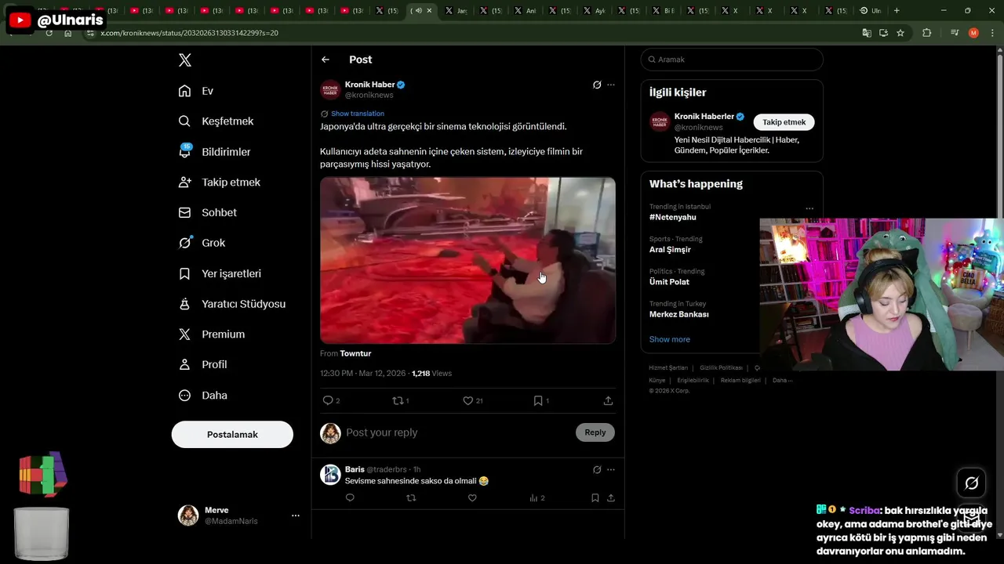This screenshot has width=1004, height=564.
Task: Open browser home button
Action: tap(68, 33)
